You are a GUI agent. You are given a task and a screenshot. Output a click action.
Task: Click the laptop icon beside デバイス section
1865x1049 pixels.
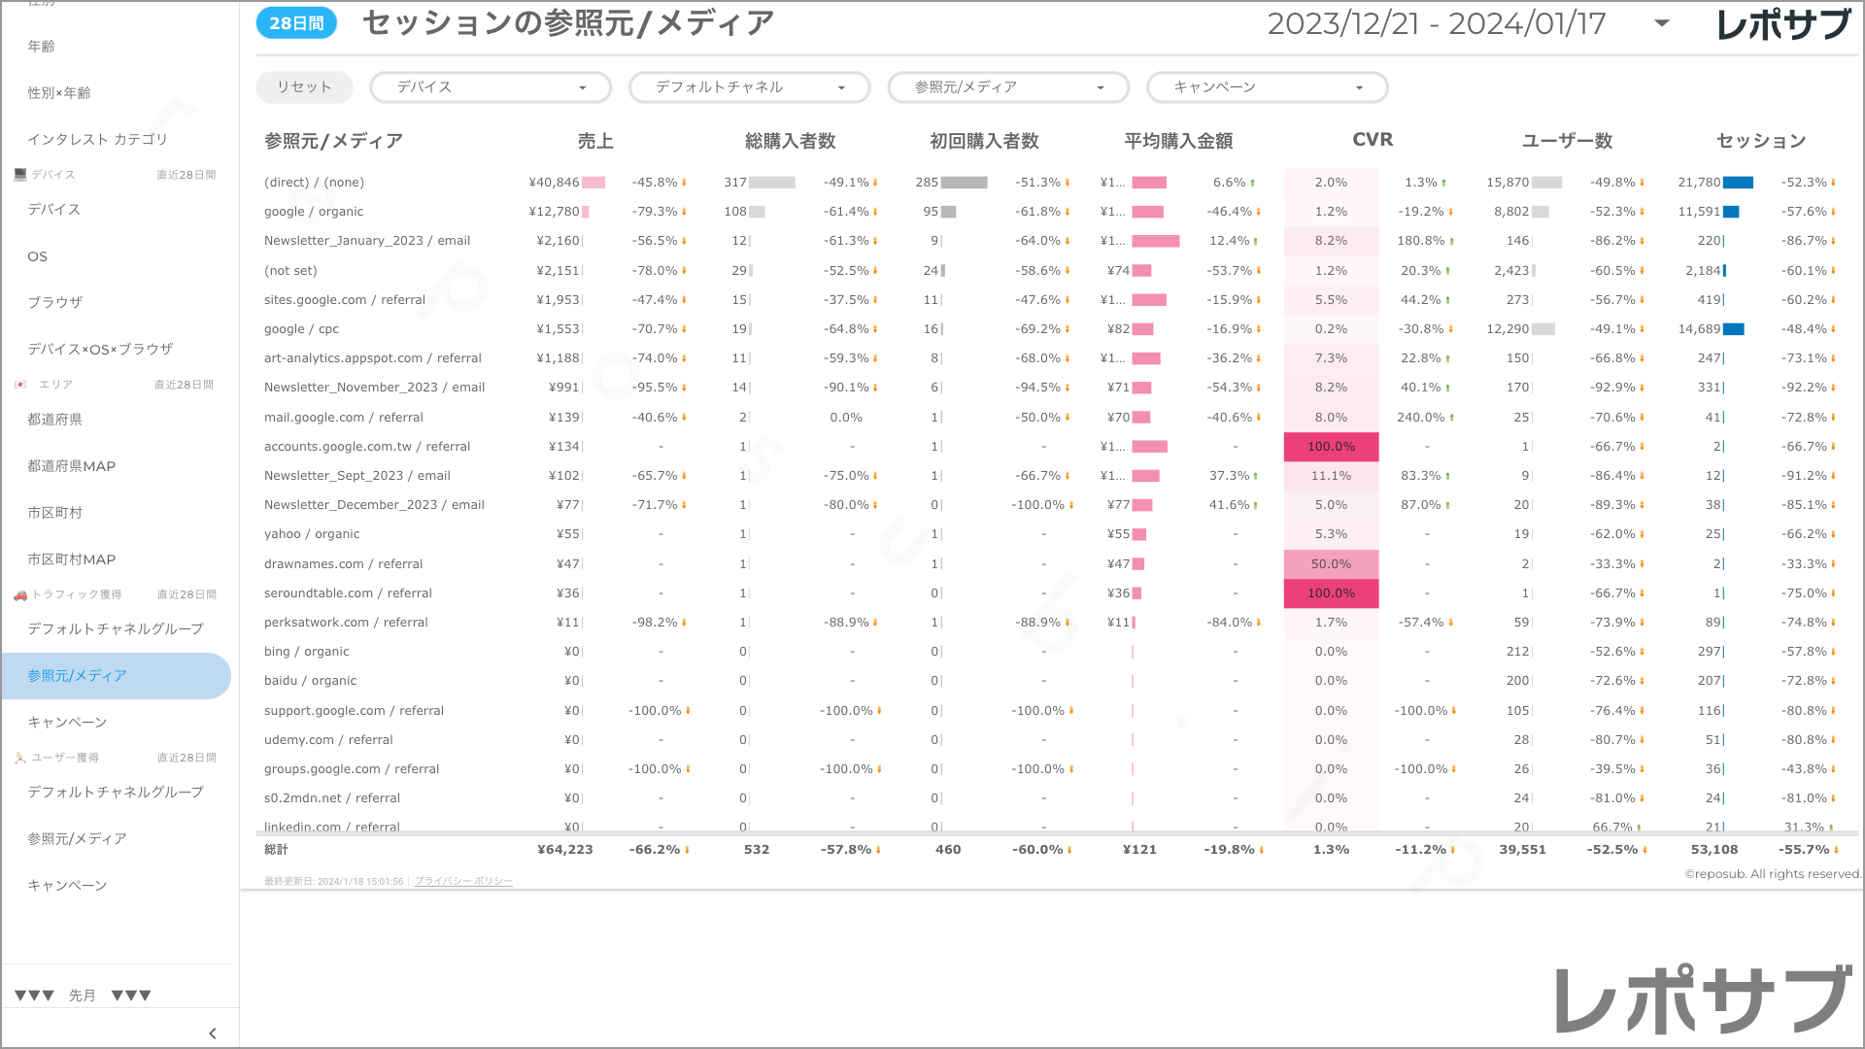(x=20, y=175)
